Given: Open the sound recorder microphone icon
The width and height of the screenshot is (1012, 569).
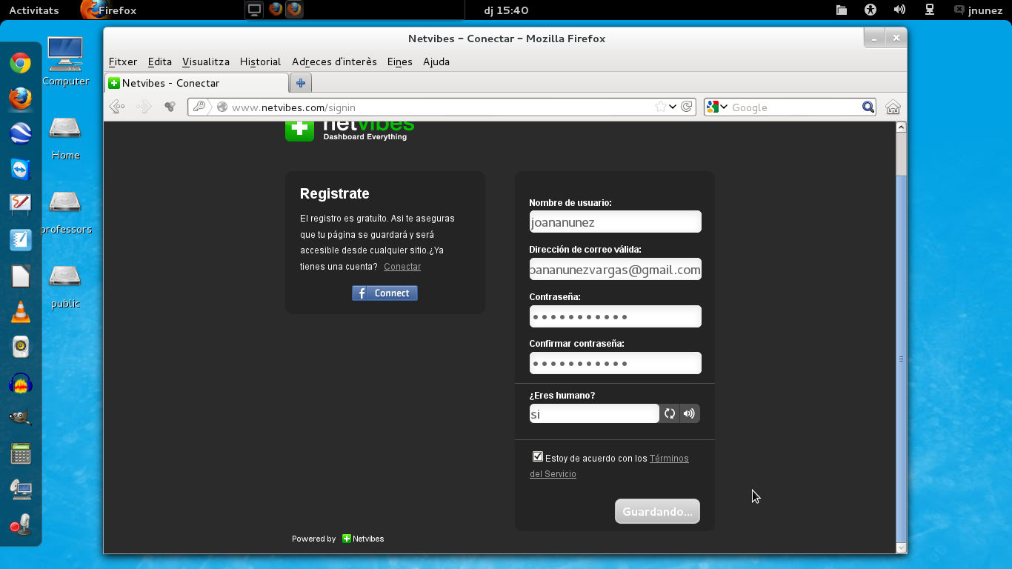Looking at the screenshot, I should coord(20,525).
